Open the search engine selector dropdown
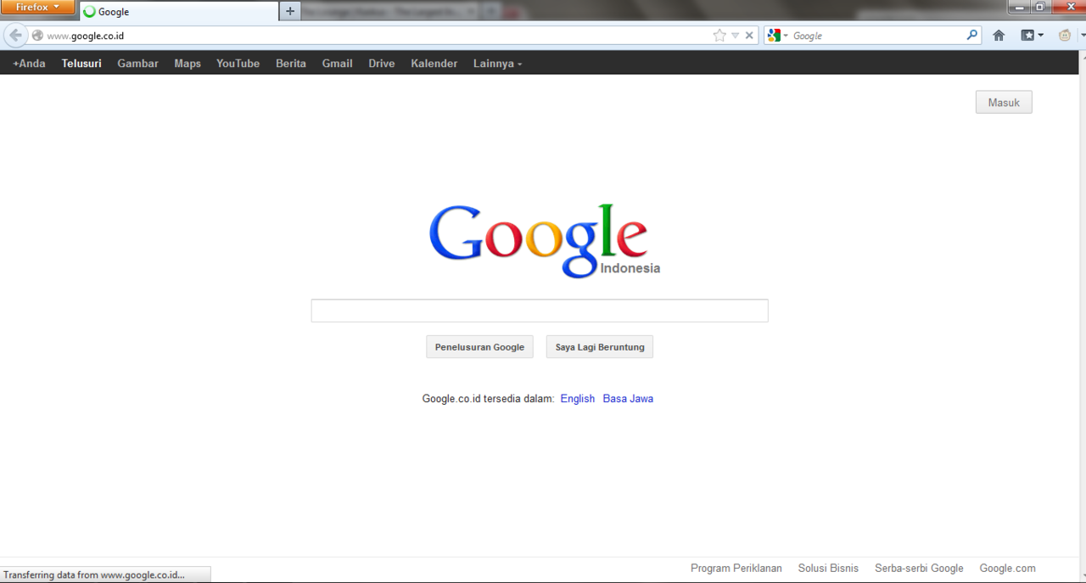 [x=778, y=36]
